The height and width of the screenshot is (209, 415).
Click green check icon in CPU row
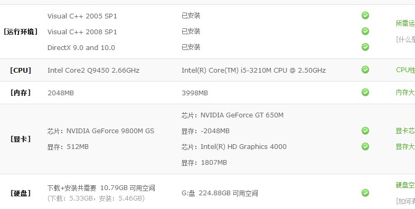pyautogui.click(x=365, y=69)
